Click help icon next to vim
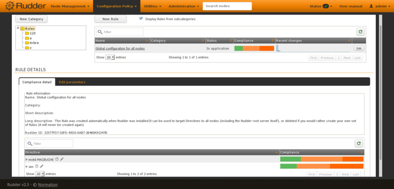 tap(36, 166)
